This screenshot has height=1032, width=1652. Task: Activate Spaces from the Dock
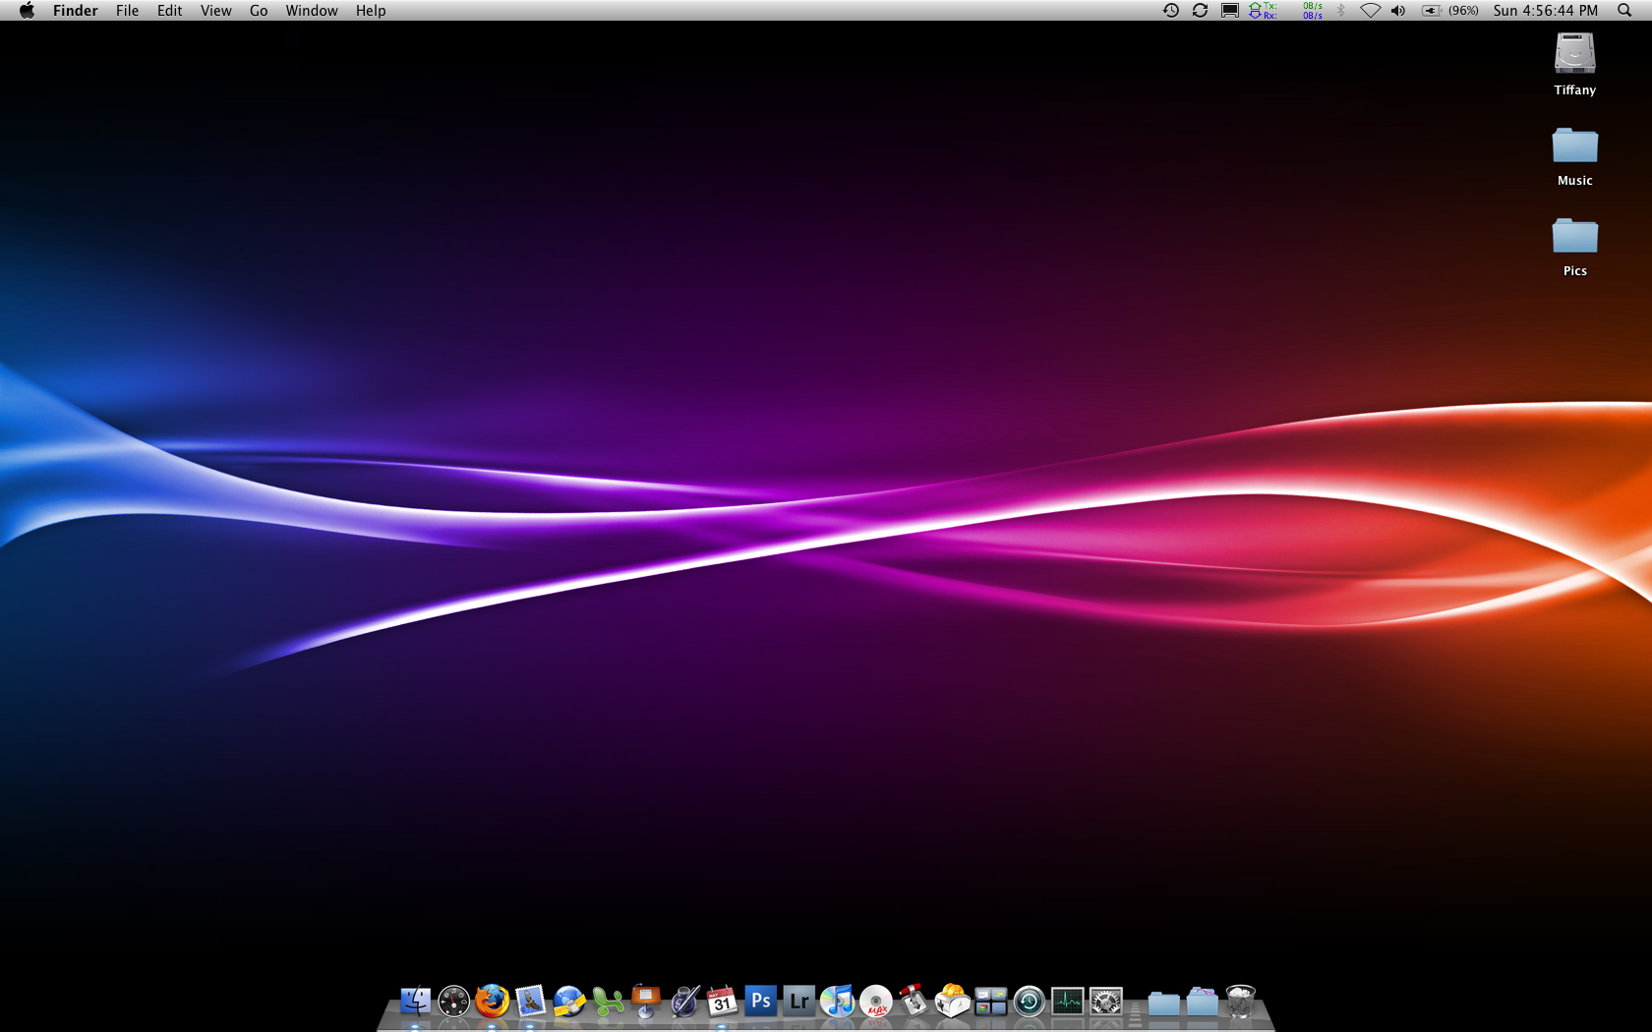pyautogui.click(x=990, y=1002)
